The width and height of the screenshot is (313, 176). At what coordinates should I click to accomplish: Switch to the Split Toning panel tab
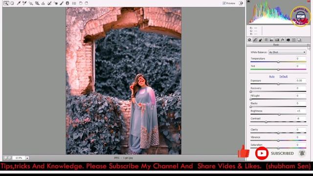(271, 40)
